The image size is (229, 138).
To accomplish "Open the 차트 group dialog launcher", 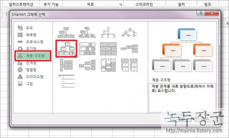I will click(x=121, y=5).
